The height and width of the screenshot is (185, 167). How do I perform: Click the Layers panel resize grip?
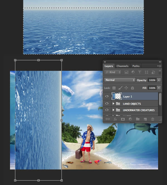160,120
